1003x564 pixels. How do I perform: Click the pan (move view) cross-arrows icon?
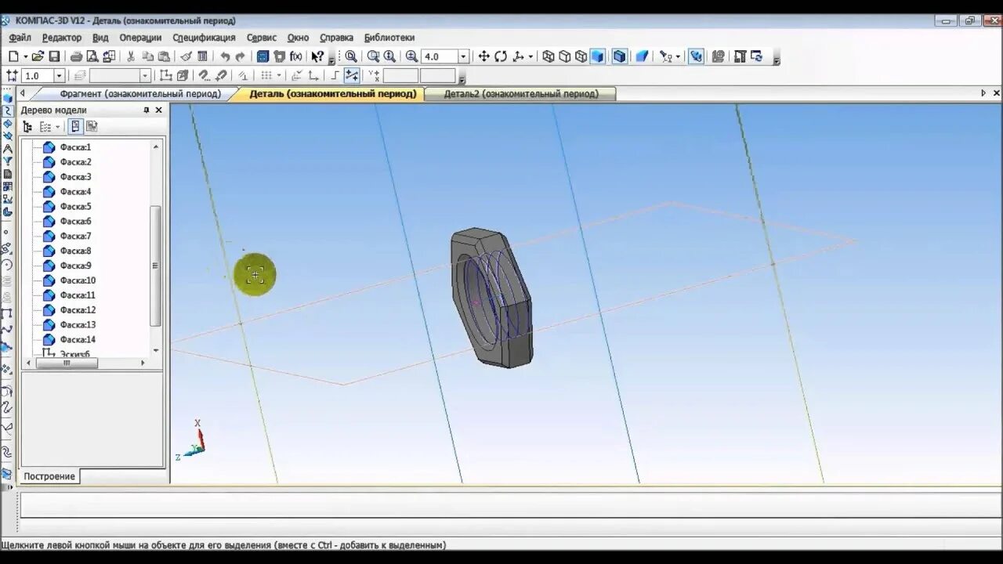(x=483, y=56)
